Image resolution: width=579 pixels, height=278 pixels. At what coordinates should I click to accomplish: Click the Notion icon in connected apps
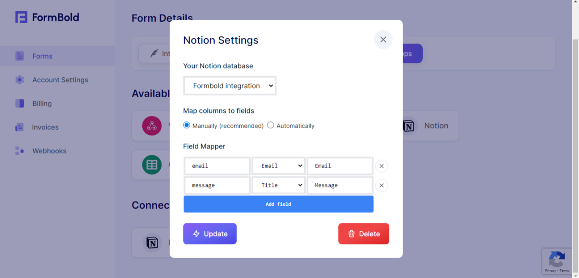click(x=152, y=243)
